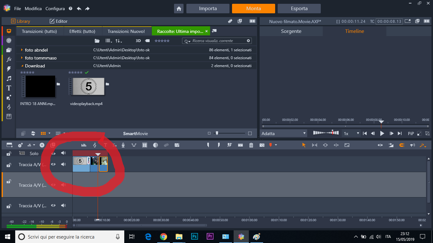Open the File menu
The height and width of the screenshot is (243, 433).
click(x=17, y=9)
